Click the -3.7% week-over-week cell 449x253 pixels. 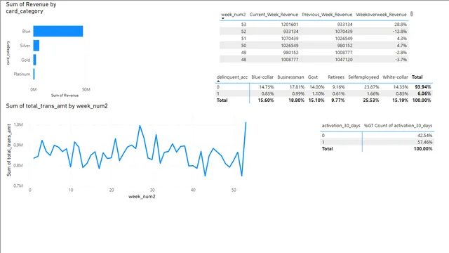pyautogui.click(x=401, y=59)
